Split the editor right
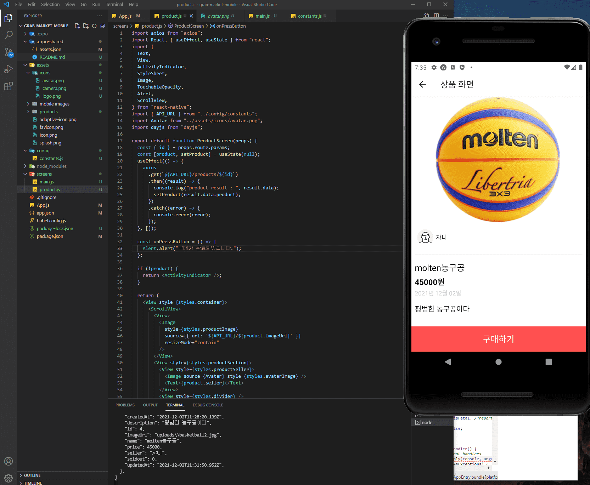Viewport: 590px width, 485px height. (x=437, y=16)
